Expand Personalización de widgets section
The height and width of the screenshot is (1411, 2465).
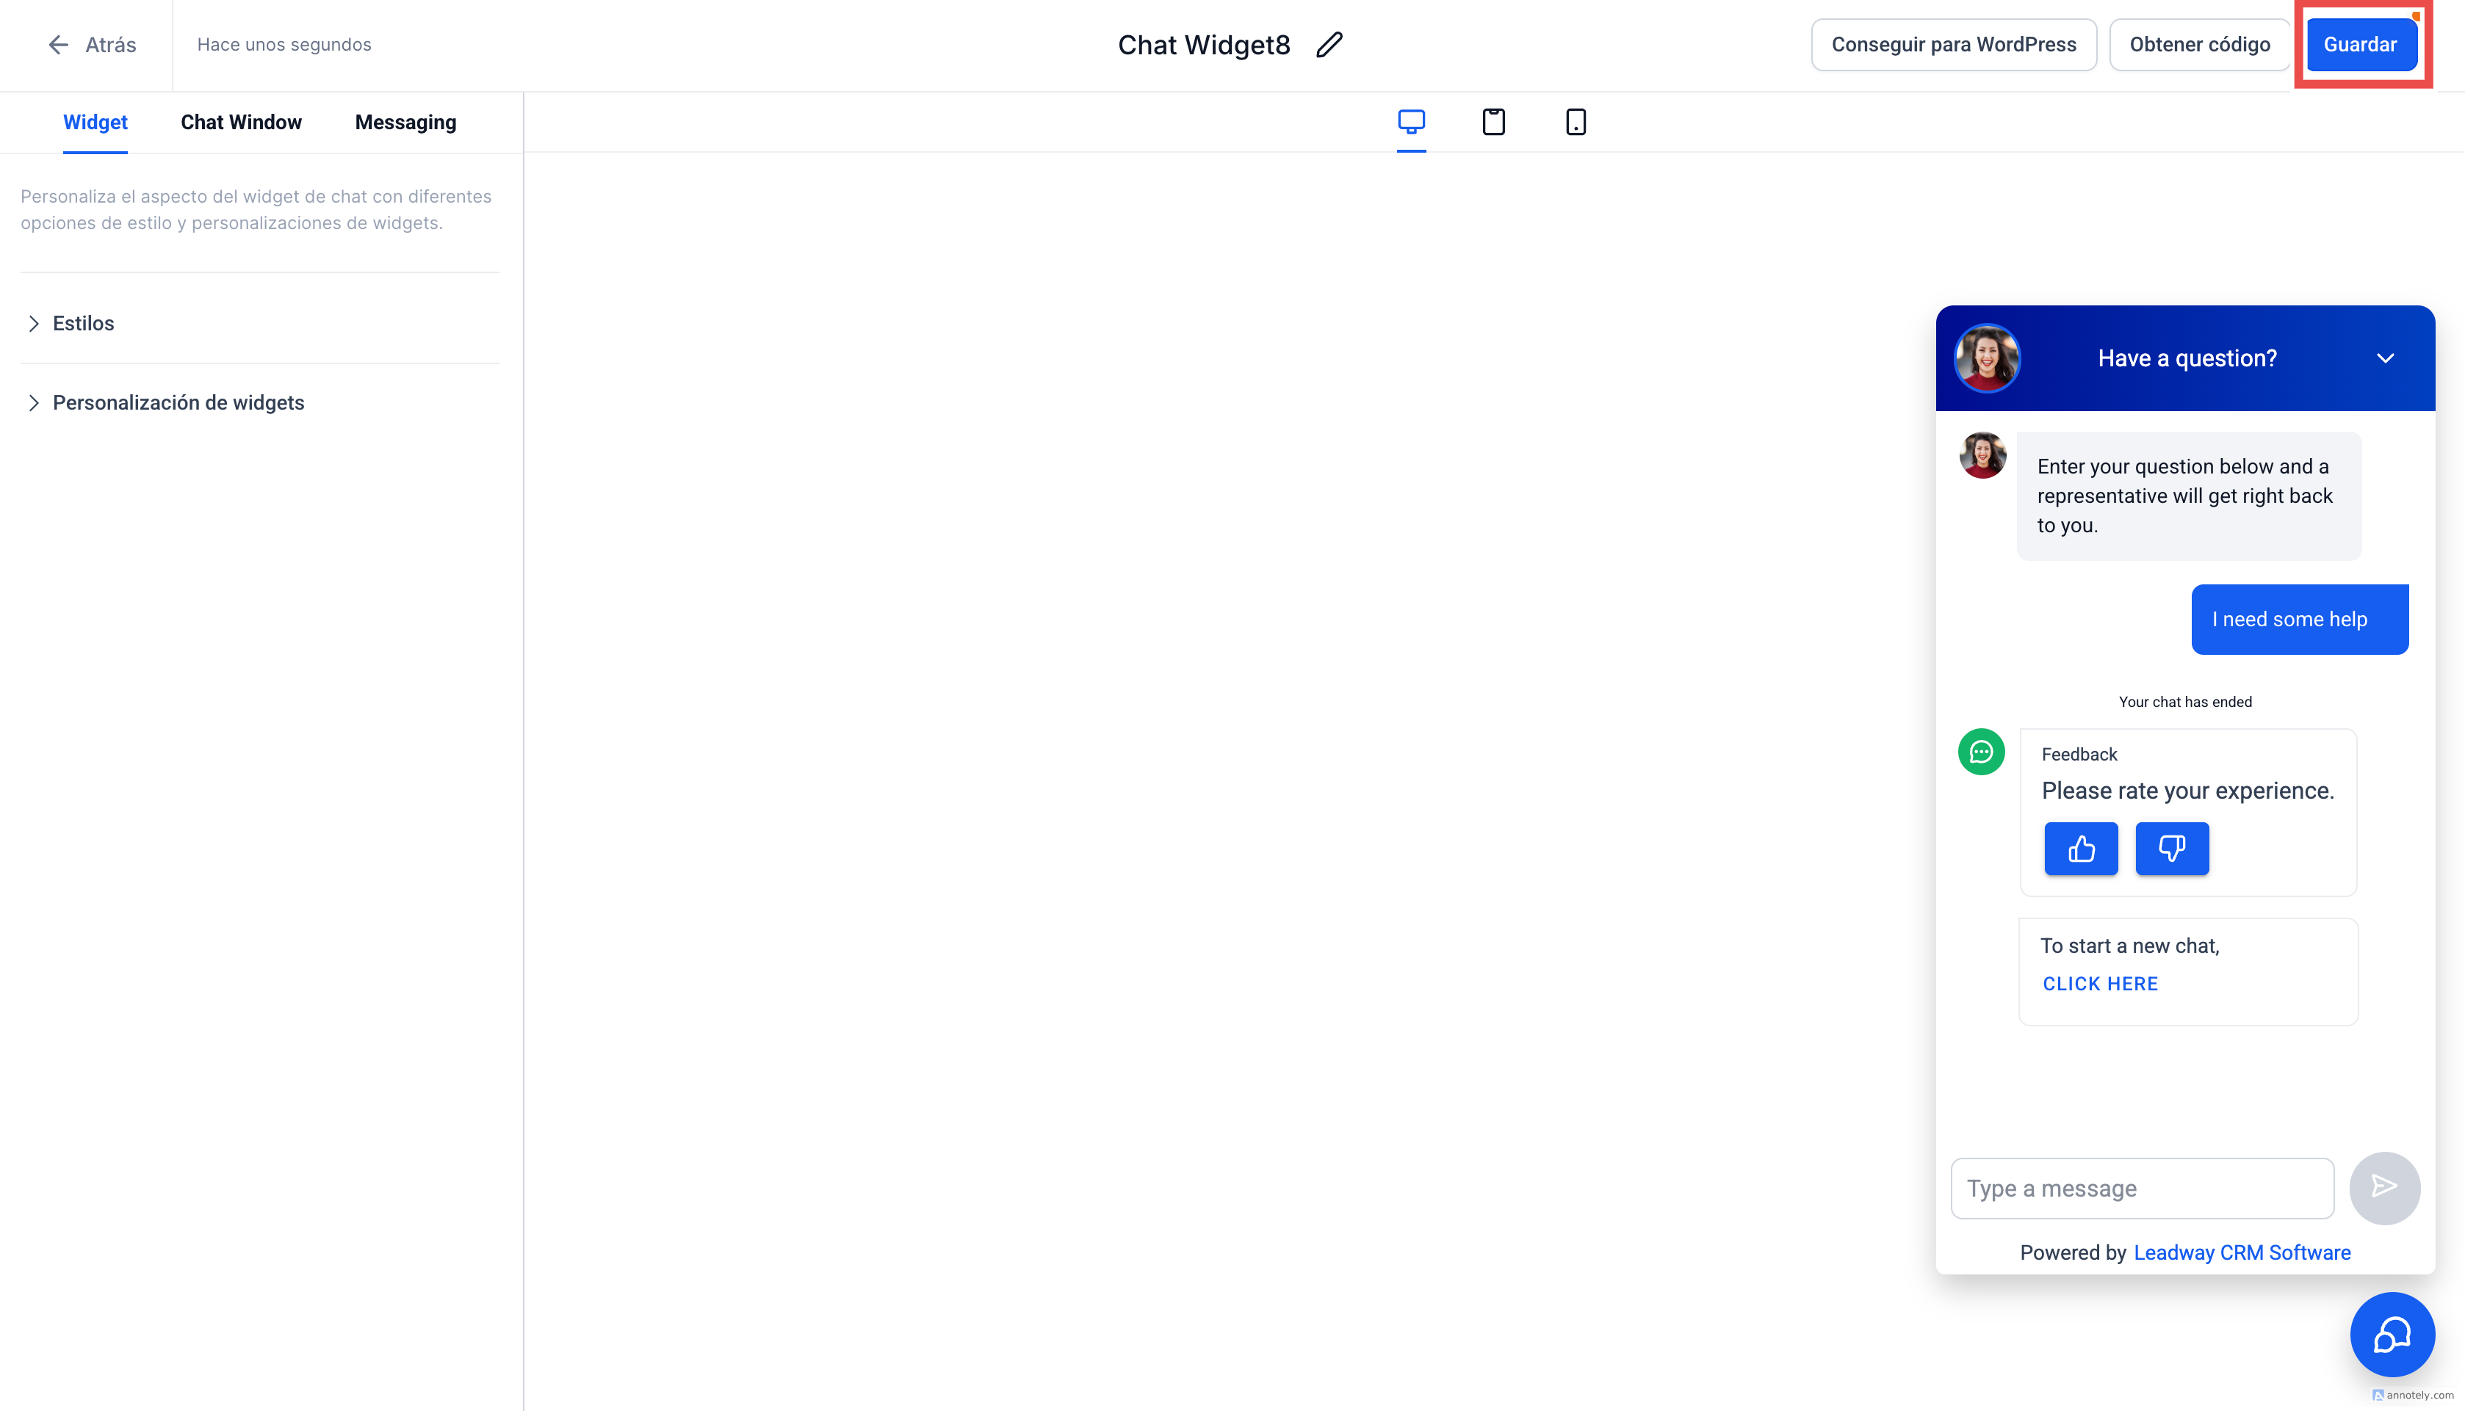click(x=178, y=403)
